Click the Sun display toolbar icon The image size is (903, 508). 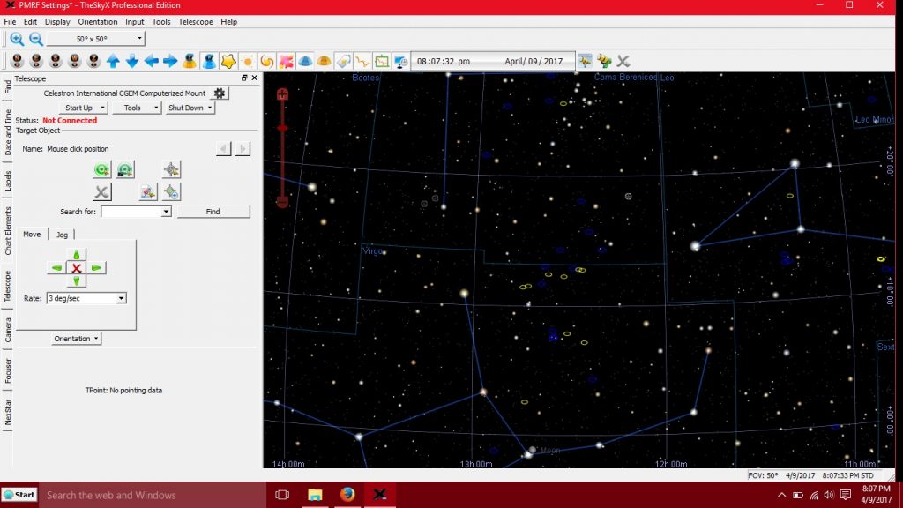pos(249,60)
